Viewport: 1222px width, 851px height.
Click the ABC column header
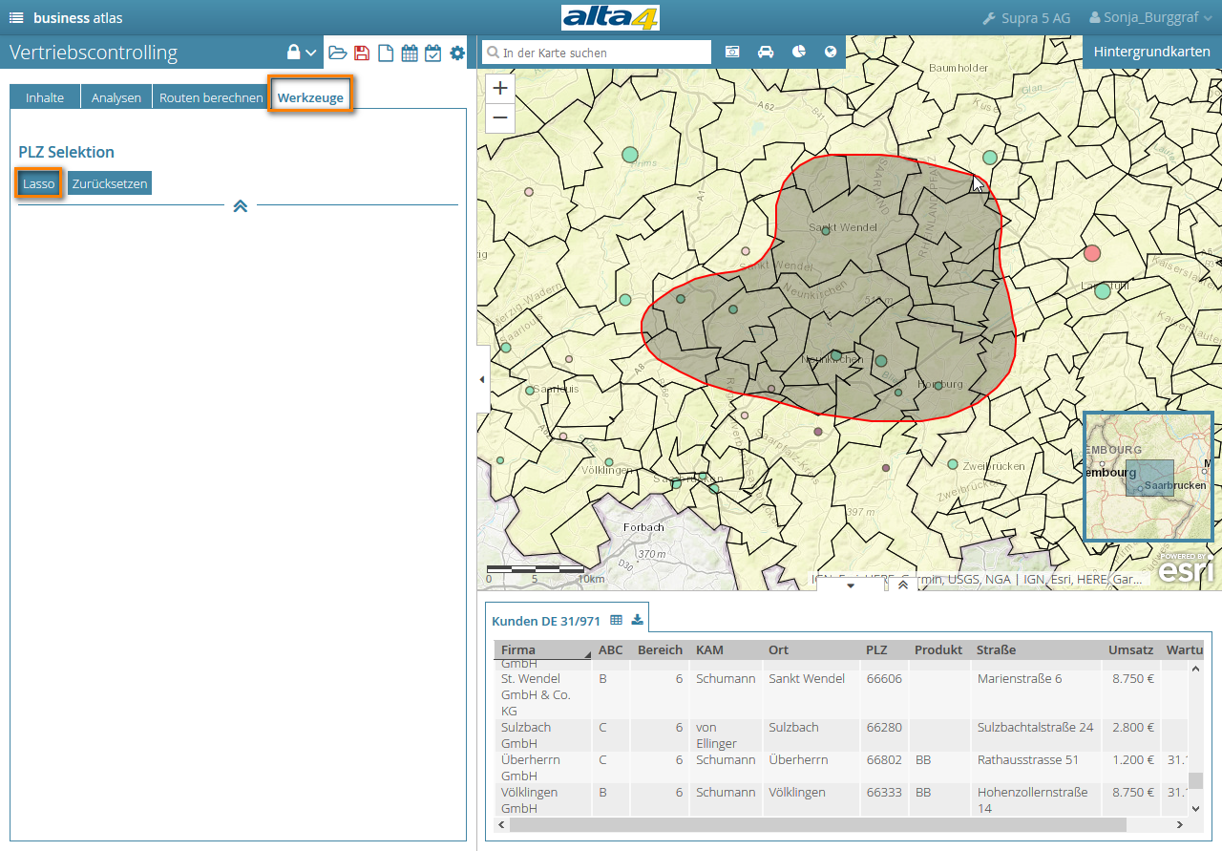pyautogui.click(x=611, y=649)
